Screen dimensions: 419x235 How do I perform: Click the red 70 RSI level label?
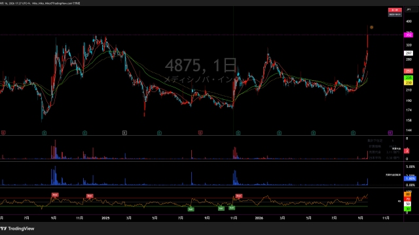click(408, 199)
